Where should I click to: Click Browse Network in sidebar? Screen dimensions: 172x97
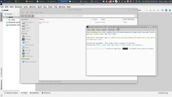(29, 62)
